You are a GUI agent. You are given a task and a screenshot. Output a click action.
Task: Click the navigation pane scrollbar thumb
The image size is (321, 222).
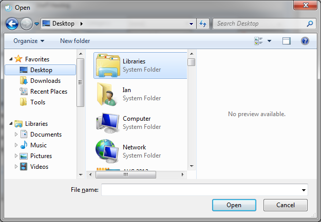click(x=81, y=82)
